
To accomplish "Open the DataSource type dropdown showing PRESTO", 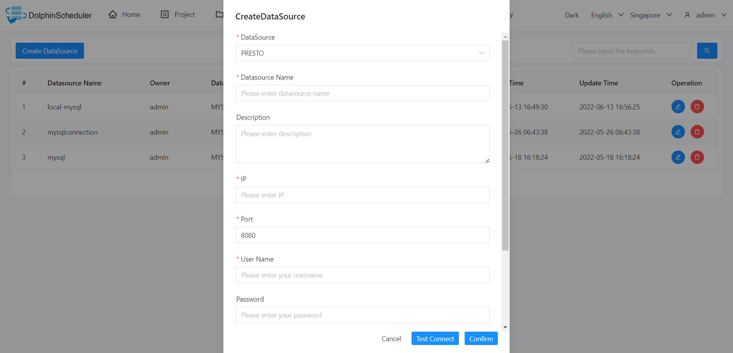I will pos(362,53).
